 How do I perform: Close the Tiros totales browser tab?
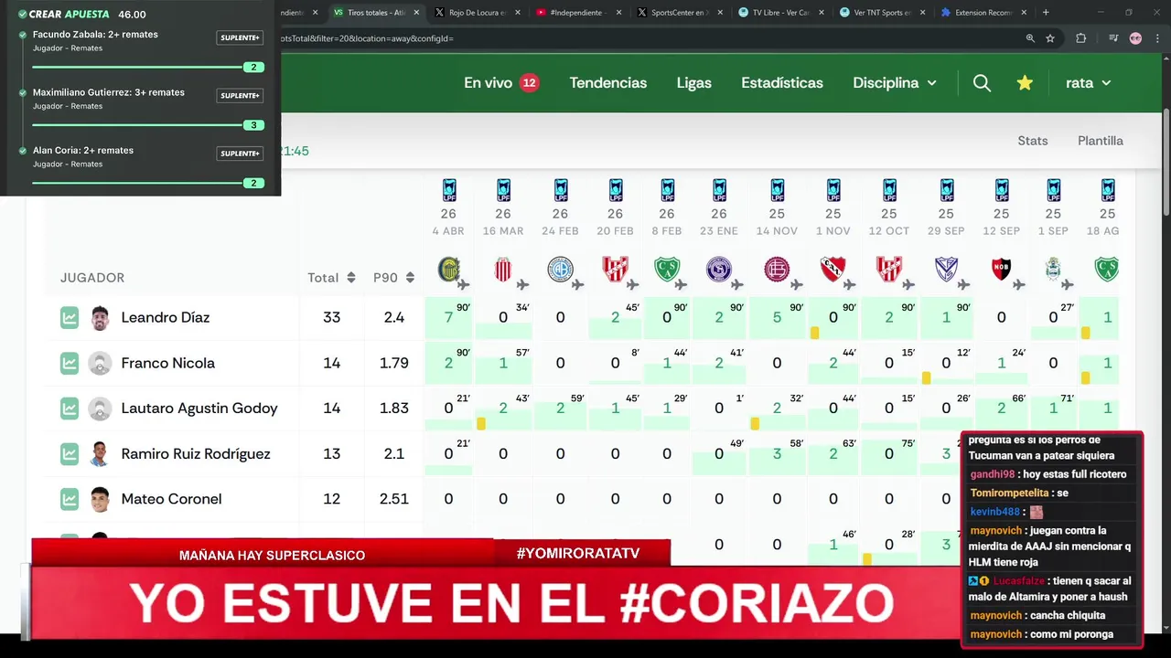pyautogui.click(x=417, y=13)
